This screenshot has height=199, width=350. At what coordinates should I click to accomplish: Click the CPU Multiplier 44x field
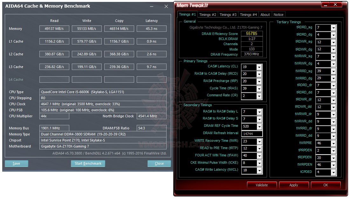click(x=54, y=116)
